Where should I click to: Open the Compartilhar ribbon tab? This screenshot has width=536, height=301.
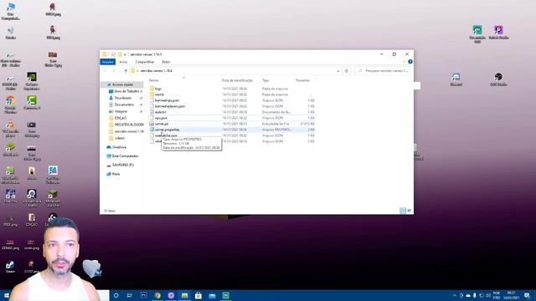145,62
